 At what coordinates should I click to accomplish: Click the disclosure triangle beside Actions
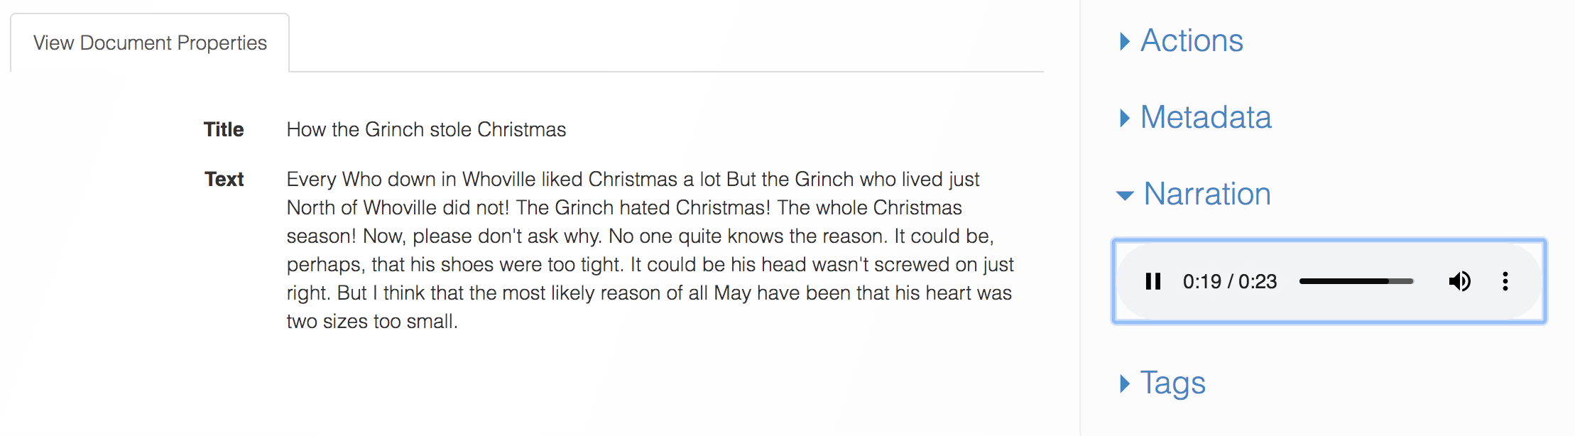pos(1125,41)
